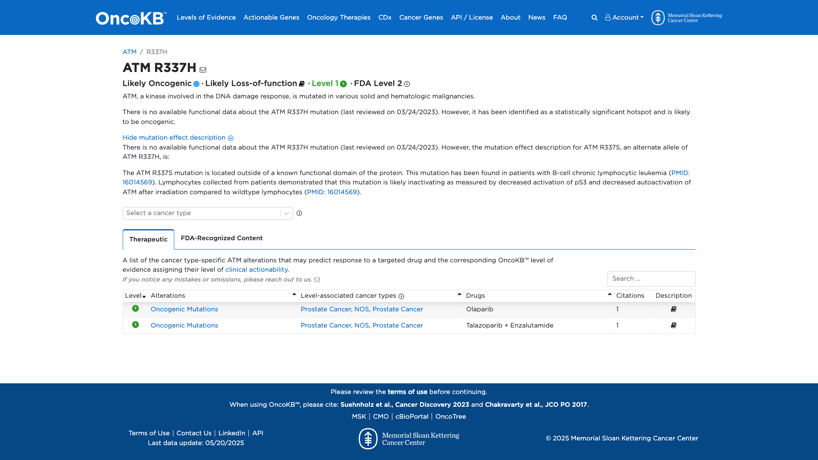Open Chakravarty et al., JCO PO 2017 citation

coord(536,405)
